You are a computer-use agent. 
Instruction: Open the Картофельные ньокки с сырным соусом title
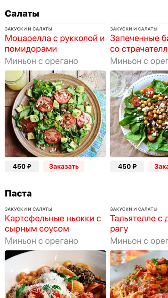pos(53,224)
